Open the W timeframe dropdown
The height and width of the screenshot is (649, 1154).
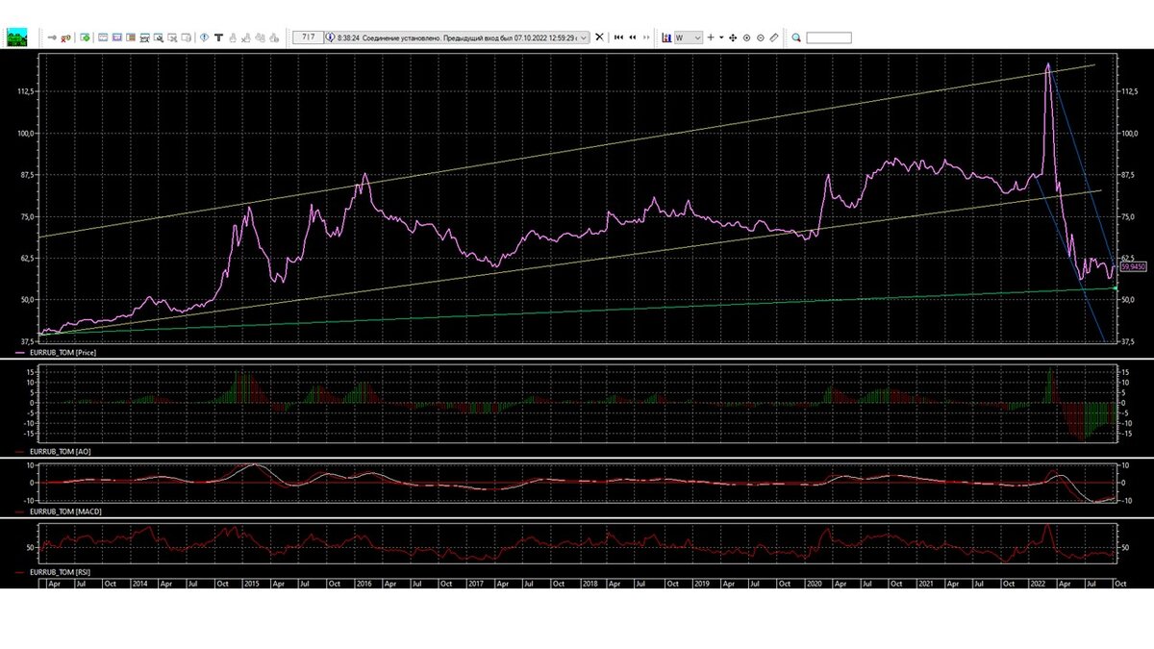tap(689, 37)
